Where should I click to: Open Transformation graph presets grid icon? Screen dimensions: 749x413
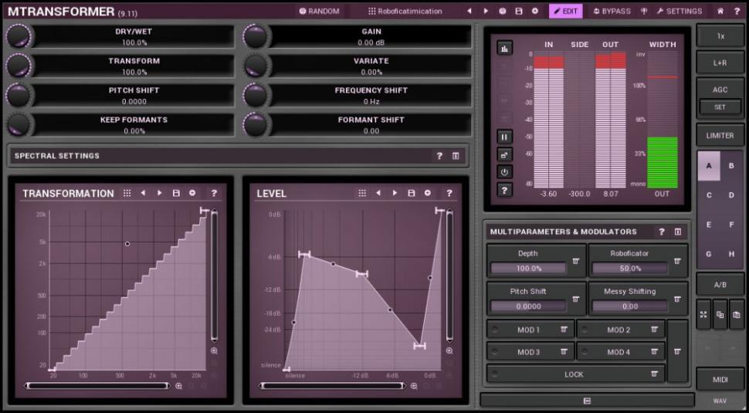tap(127, 193)
